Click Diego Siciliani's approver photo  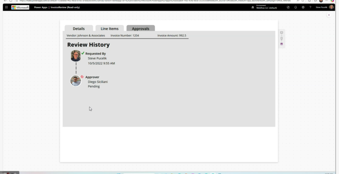[76, 81]
